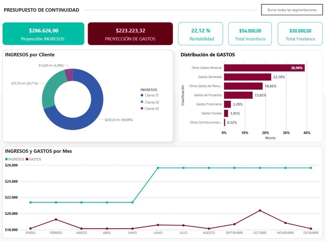326x241 pixels.
Task: Click 'Borrar todas las segmentaciones' button
Action: [x=292, y=10]
